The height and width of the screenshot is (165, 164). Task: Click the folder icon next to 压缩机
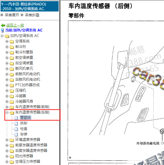tap(12, 91)
